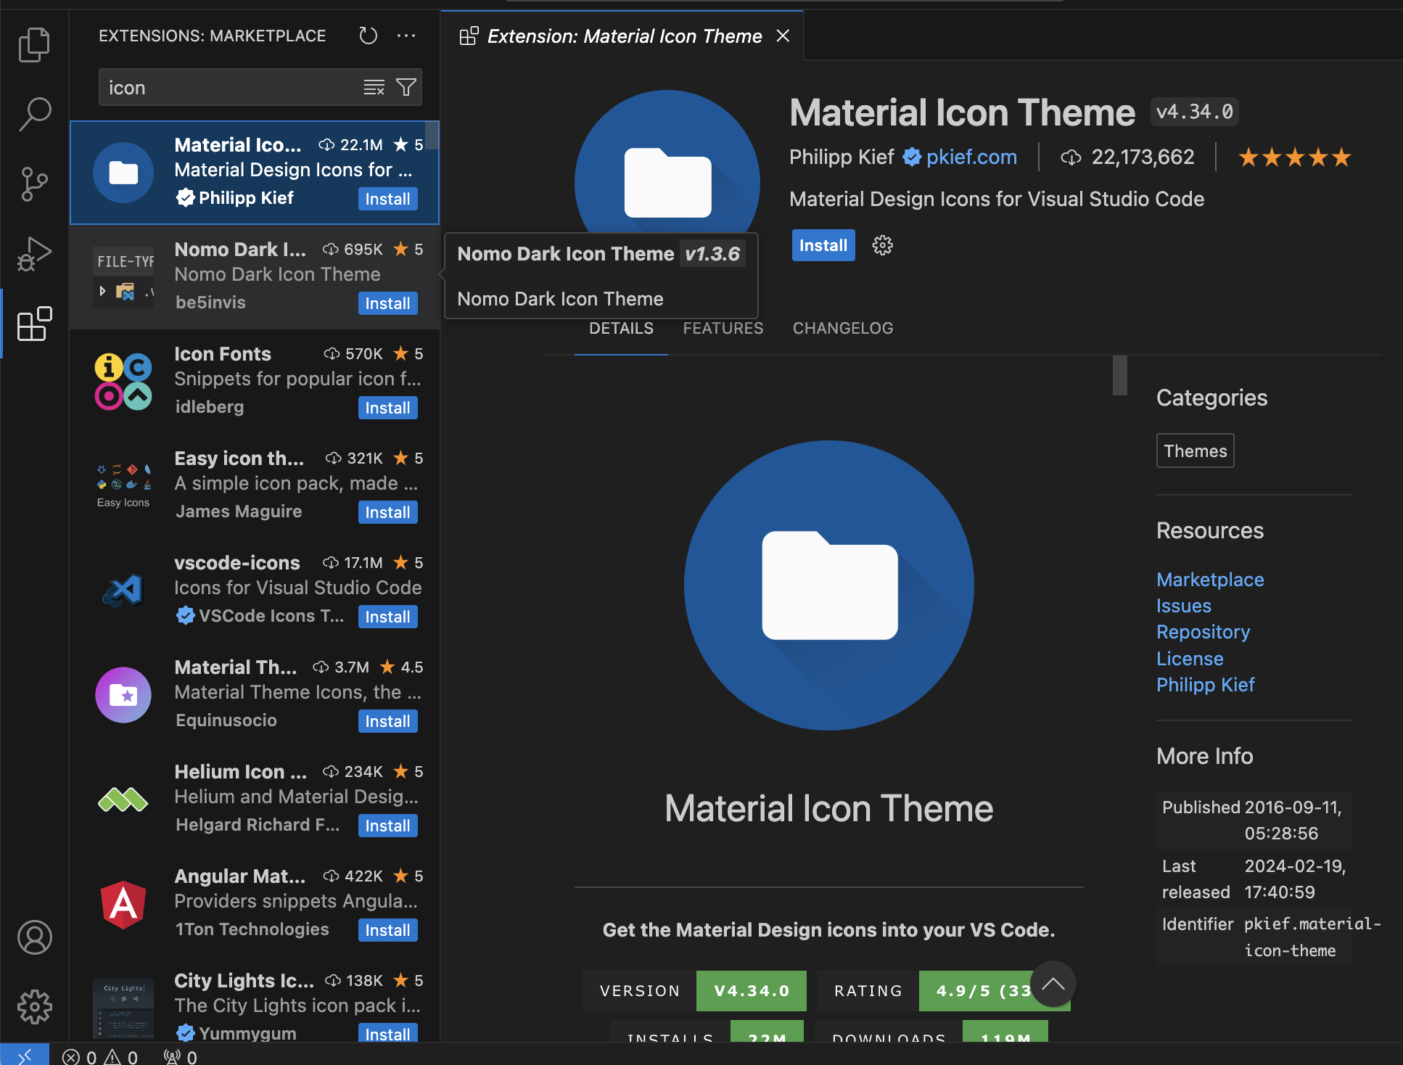Image resolution: width=1403 pixels, height=1065 pixels.
Task: Open the ports forwarded status indicator
Action: pos(181,1056)
